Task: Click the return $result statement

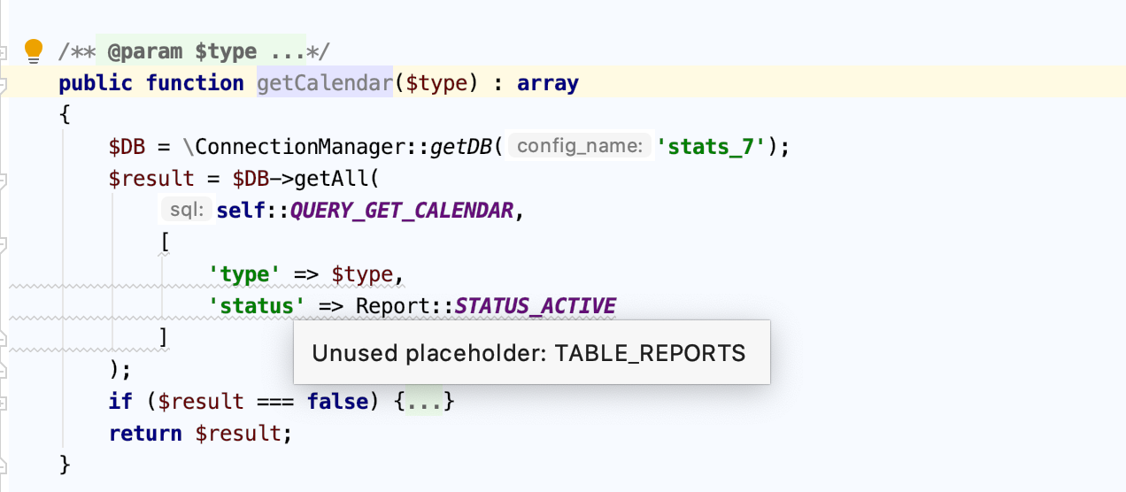Action: pyautogui.click(x=200, y=434)
